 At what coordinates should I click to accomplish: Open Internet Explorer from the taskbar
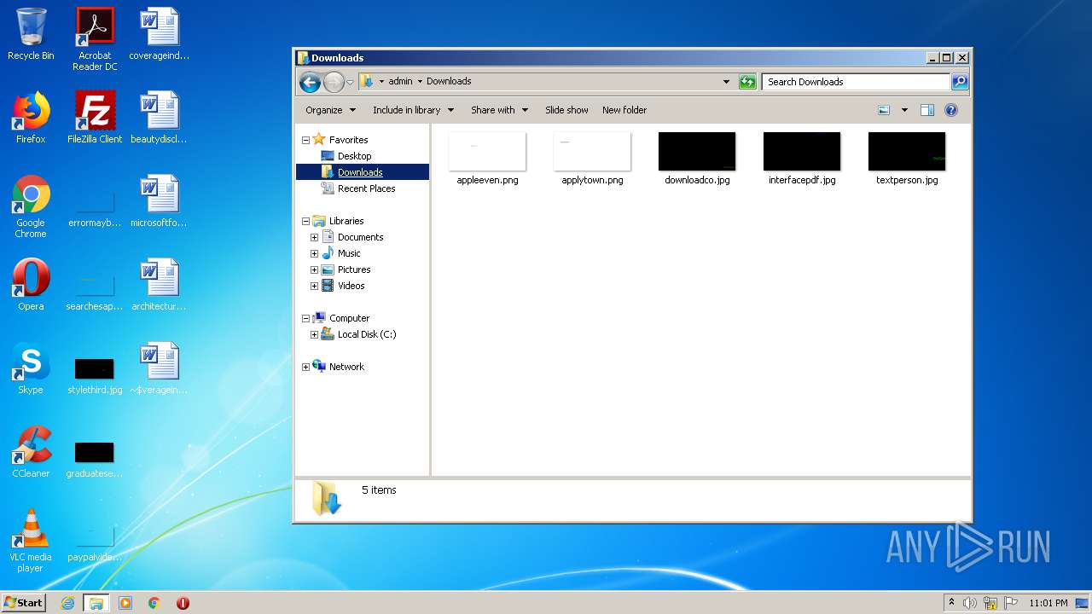pos(68,603)
